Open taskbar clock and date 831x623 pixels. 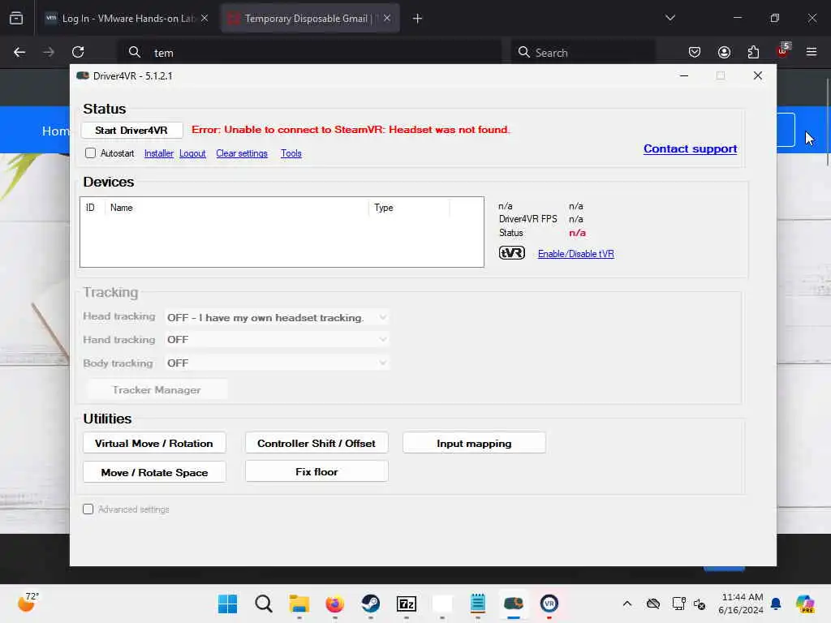pos(741,604)
